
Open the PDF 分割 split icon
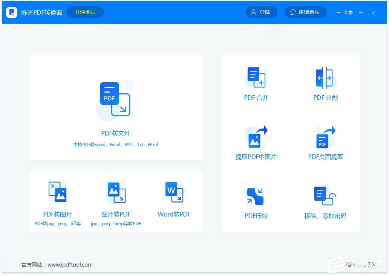coord(325,78)
